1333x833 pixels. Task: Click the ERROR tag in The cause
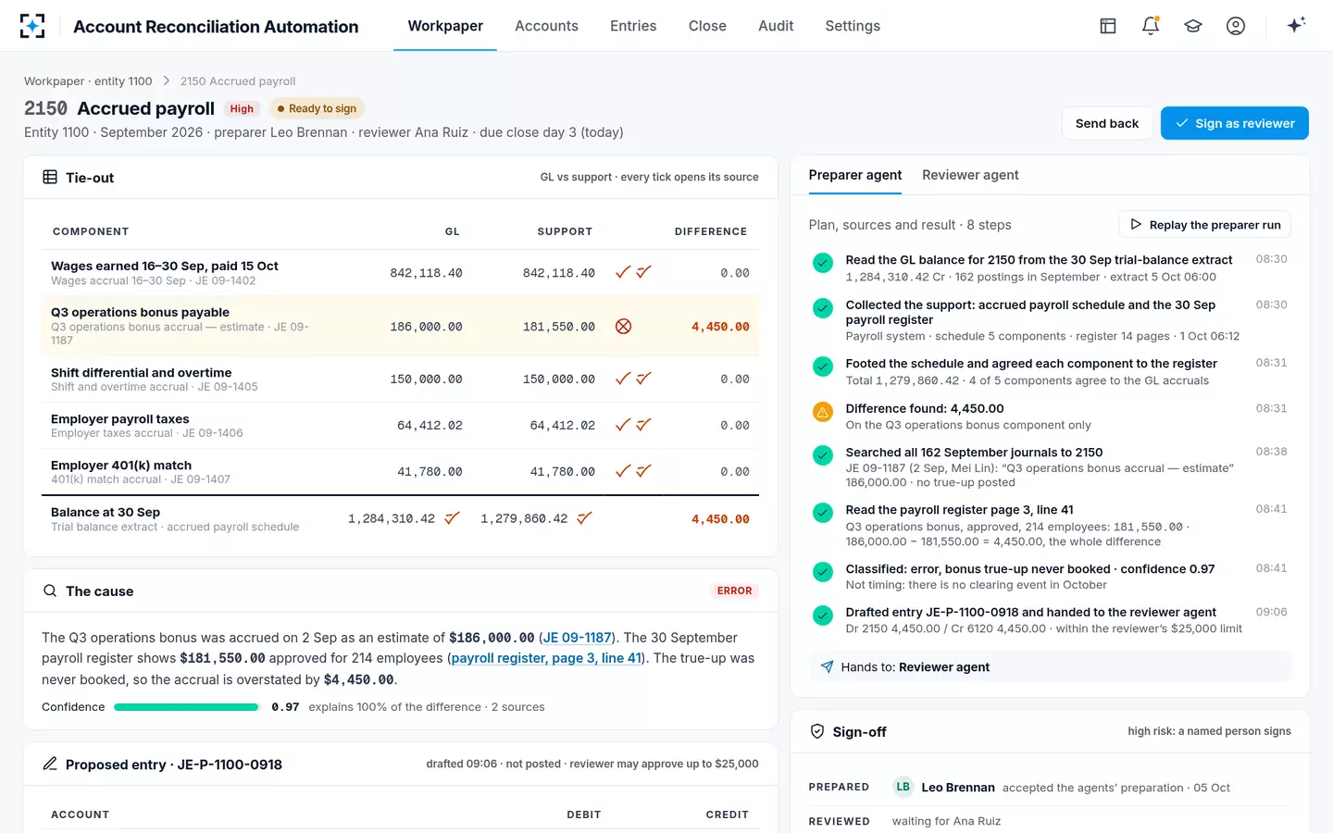(x=734, y=591)
